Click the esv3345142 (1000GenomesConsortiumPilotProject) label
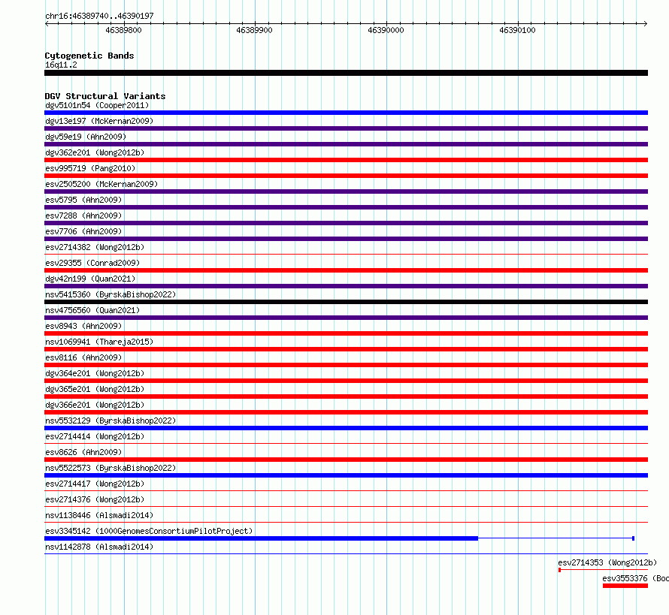The width and height of the screenshot is (669, 615). click(149, 531)
